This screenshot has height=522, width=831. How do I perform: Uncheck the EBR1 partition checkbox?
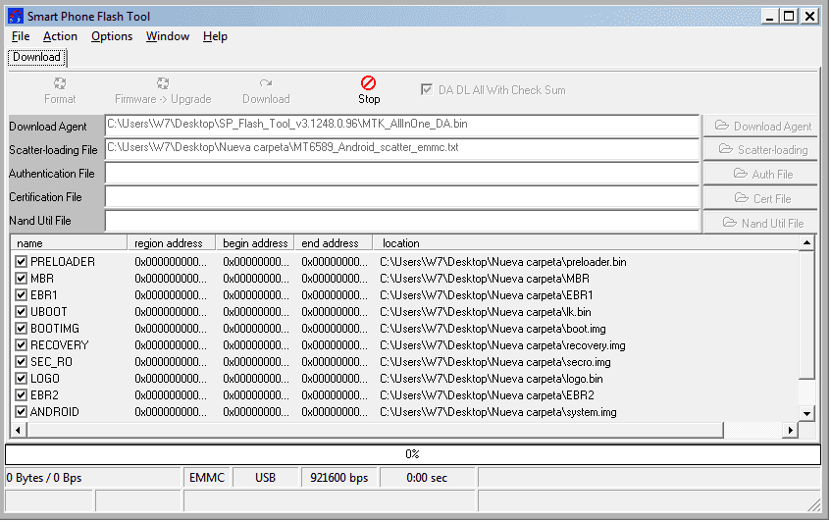coord(22,295)
